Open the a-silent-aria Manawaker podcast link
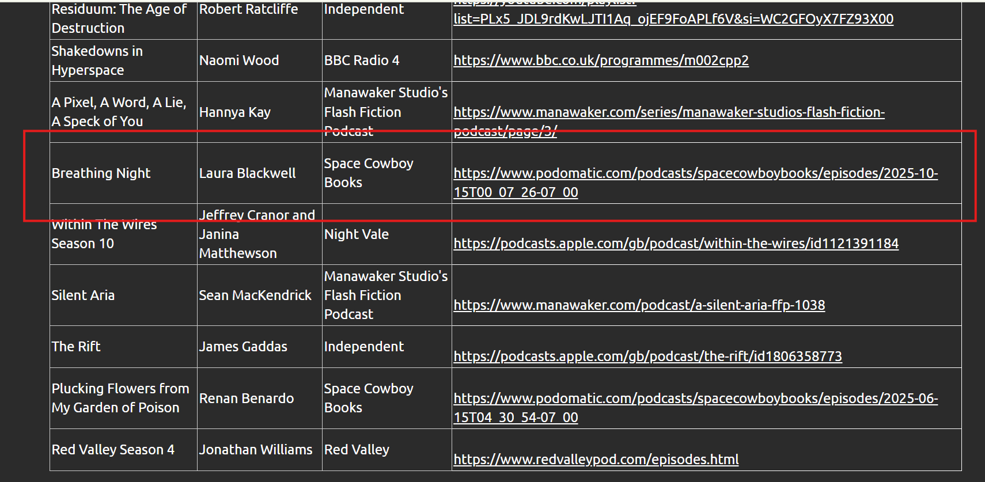The height and width of the screenshot is (482, 985). pyautogui.click(x=639, y=305)
